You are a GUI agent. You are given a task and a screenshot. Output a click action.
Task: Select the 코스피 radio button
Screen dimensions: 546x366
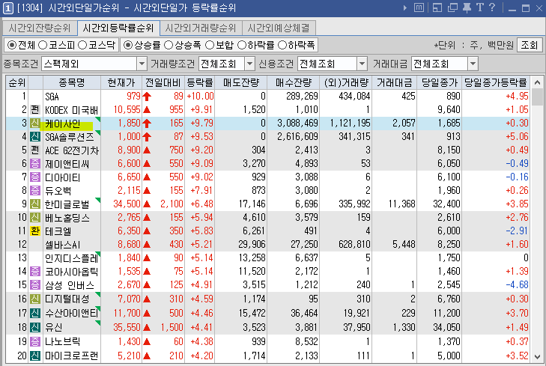point(43,45)
